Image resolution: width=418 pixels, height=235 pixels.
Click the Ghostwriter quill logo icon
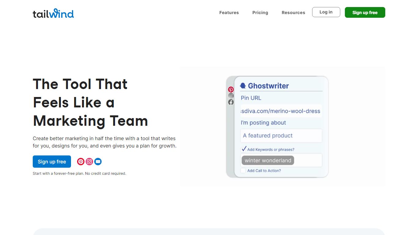coord(243,85)
